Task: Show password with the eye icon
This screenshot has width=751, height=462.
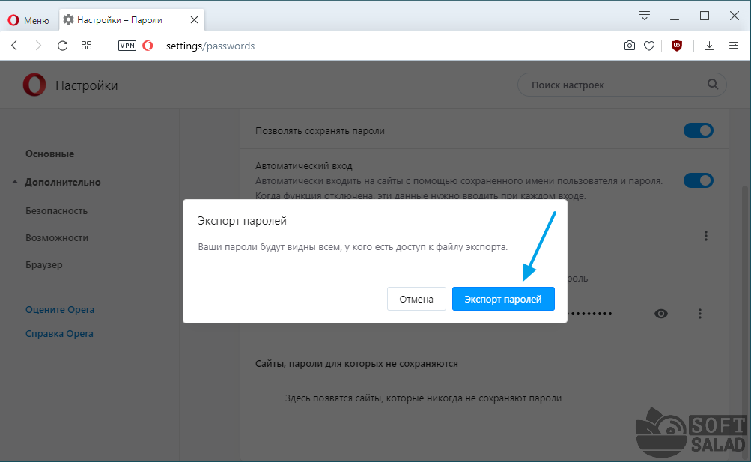Action: (661, 314)
